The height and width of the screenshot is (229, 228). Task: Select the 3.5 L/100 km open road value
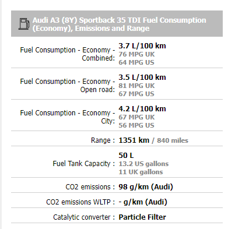point(142,77)
